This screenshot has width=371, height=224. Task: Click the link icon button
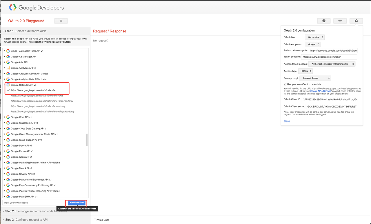point(340,21)
